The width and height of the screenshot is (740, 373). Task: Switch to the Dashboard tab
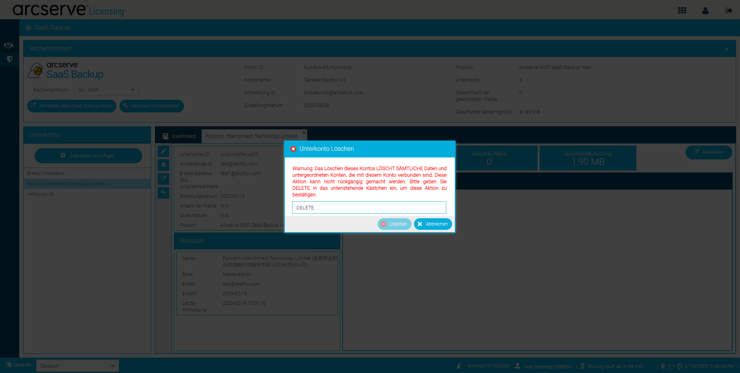pyautogui.click(x=179, y=136)
